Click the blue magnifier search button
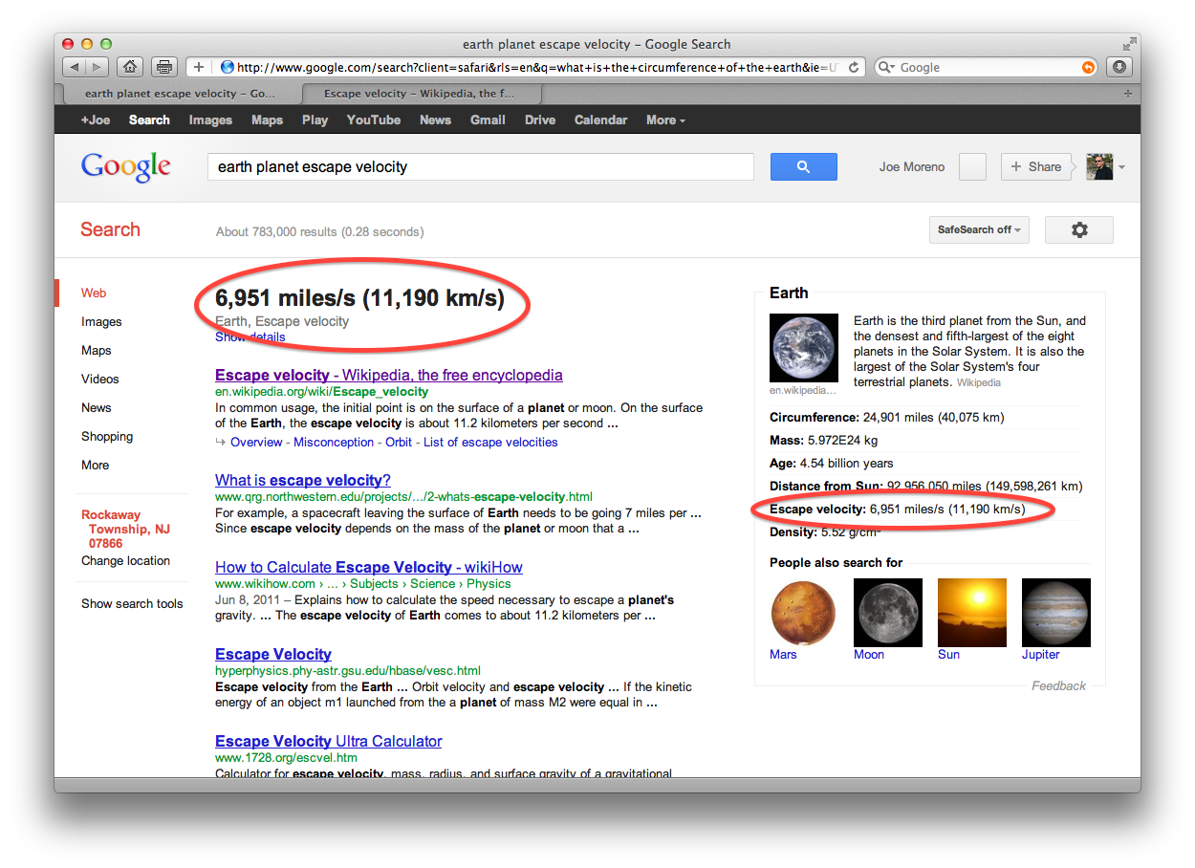Viewport: 1195px width, 868px height. click(x=803, y=166)
